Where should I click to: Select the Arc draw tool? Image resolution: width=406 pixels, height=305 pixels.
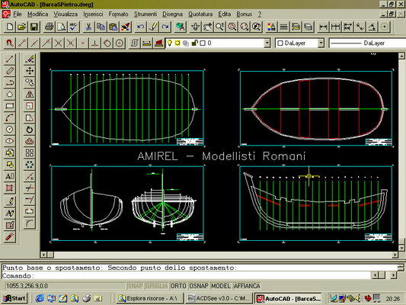click(10, 118)
